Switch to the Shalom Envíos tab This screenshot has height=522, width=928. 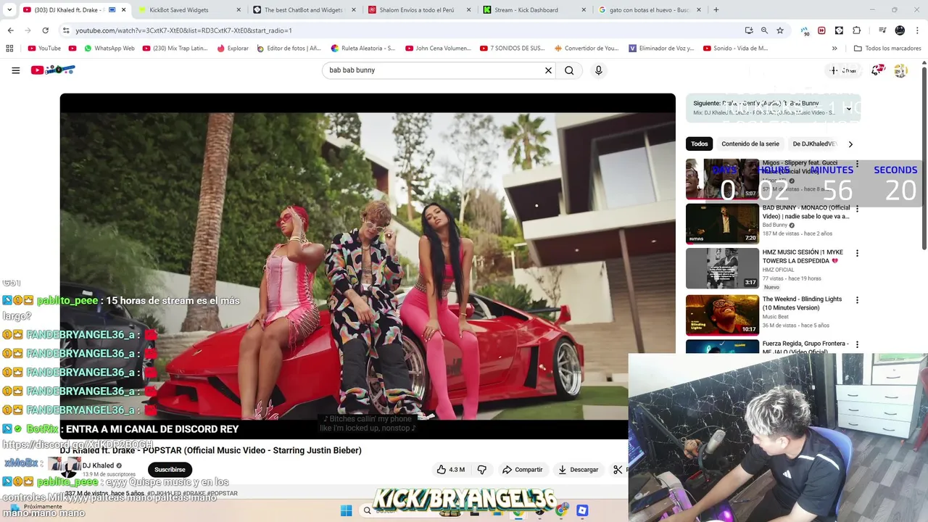click(x=419, y=10)
